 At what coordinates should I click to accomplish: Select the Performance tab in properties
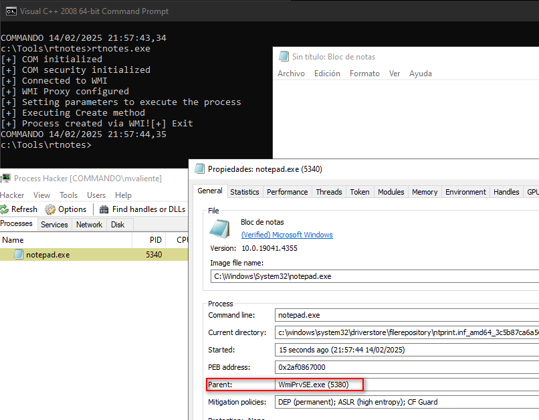[x=288, y=192]
